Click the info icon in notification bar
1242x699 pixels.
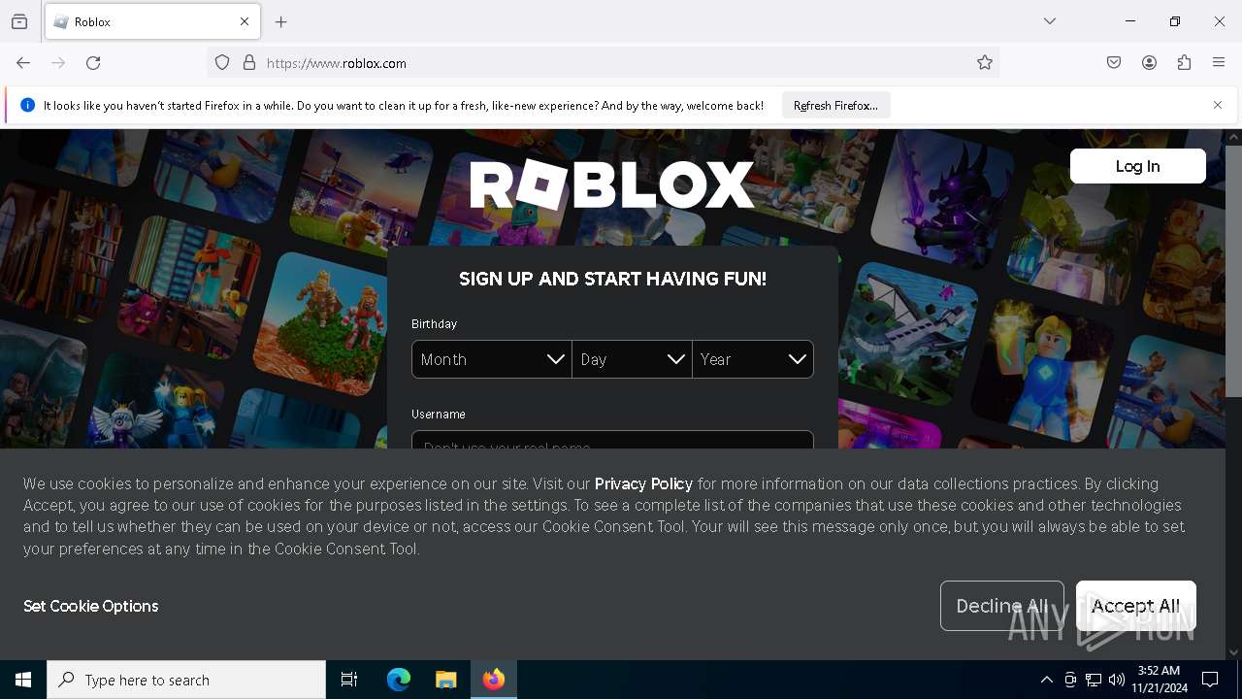pyautogui.click(x=27, y=105)
